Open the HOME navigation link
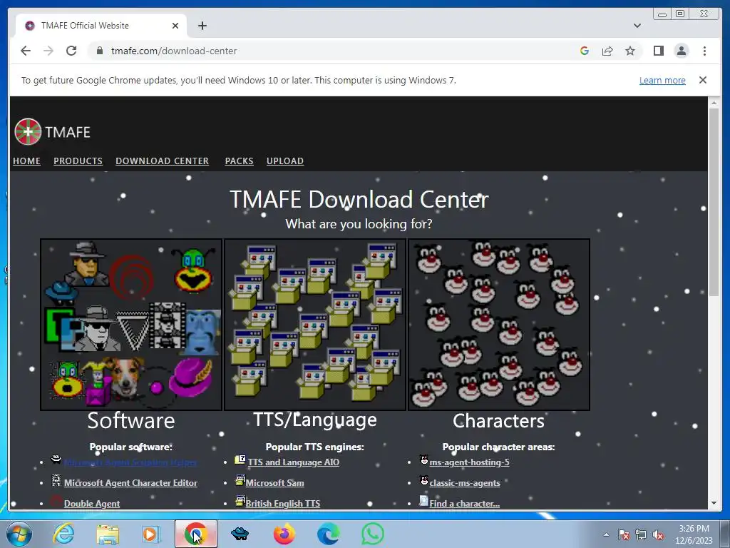The image size is (730, 548). [26, 161]
